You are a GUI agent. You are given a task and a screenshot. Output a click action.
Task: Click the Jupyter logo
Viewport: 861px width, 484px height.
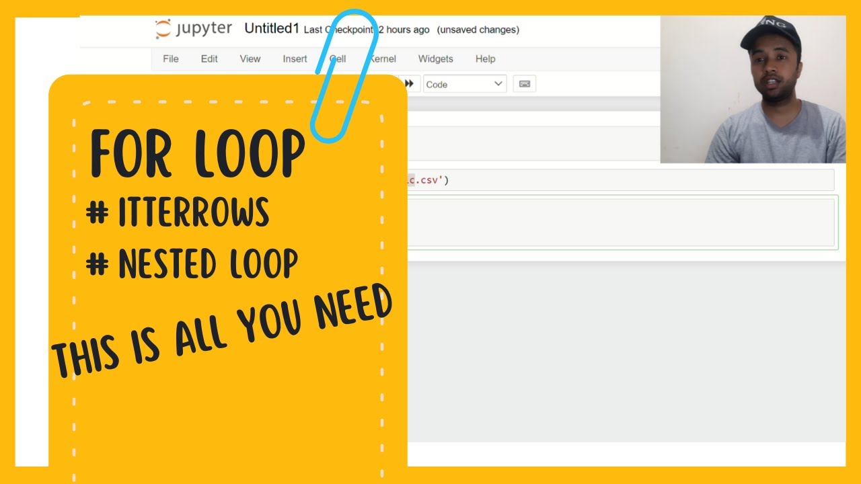tap(193, 29)
